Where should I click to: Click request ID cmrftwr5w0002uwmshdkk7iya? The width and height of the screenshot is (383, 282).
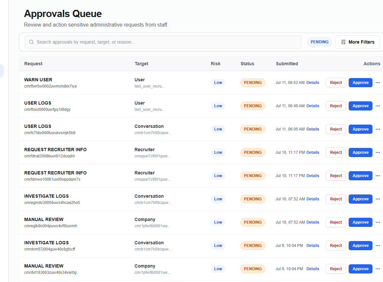coord(50,86)
